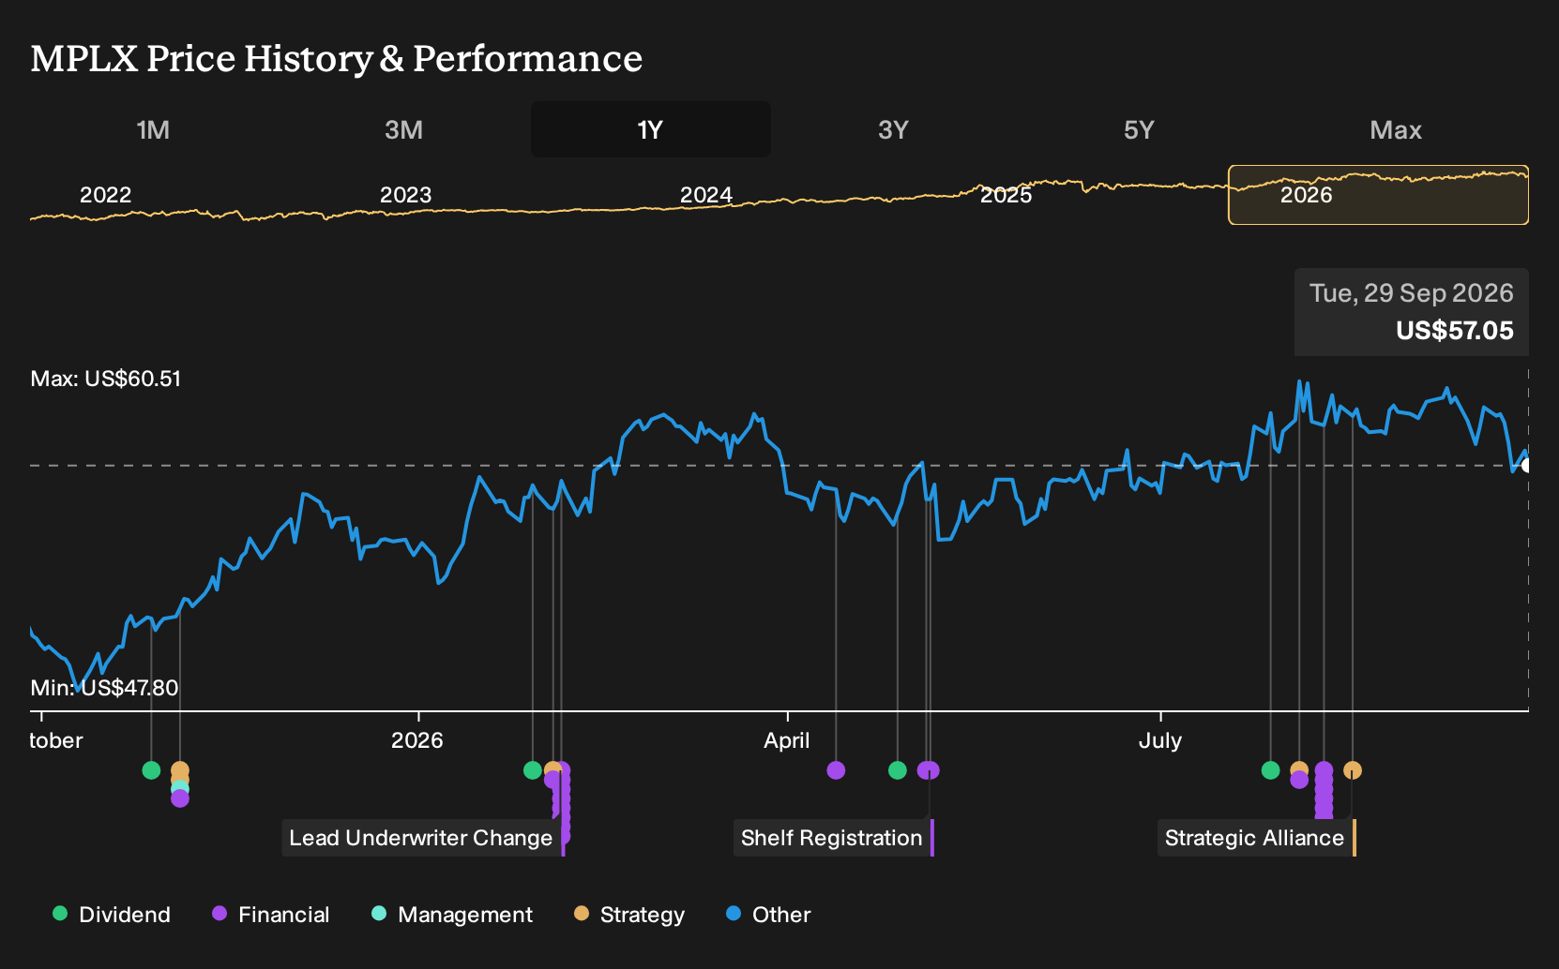Image resolution: width=1559 pixels, height=969 pixels.
Task: Select the 1Y time range tab
Action: (650, 129)
